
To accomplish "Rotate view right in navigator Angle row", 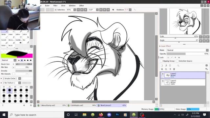I will pos(204,41).
